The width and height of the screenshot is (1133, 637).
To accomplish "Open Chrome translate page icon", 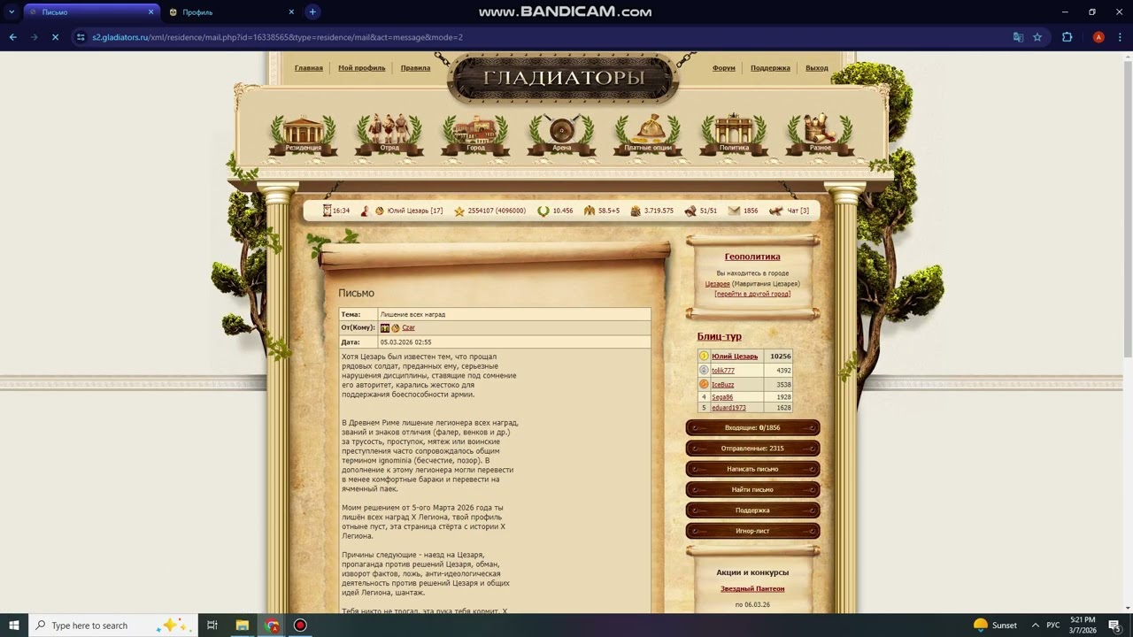I will pyautogui.click(x=1018, y=37).
